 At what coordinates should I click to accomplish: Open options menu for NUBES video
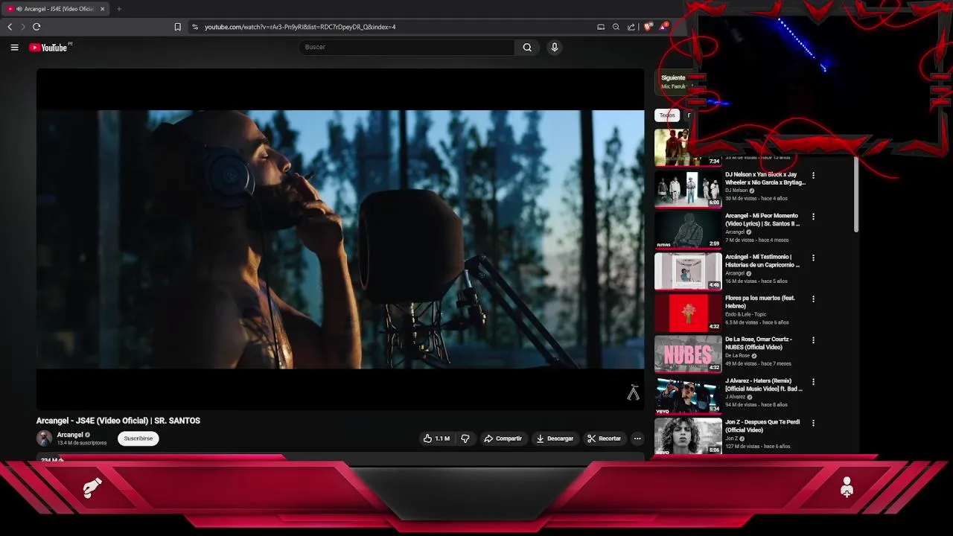[813, 340]
